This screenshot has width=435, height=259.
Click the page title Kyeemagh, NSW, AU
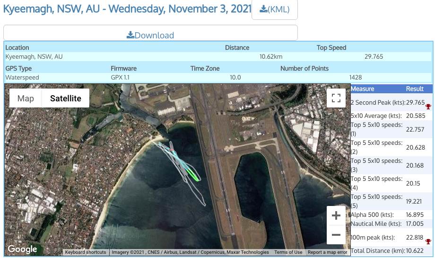point(127,9)
